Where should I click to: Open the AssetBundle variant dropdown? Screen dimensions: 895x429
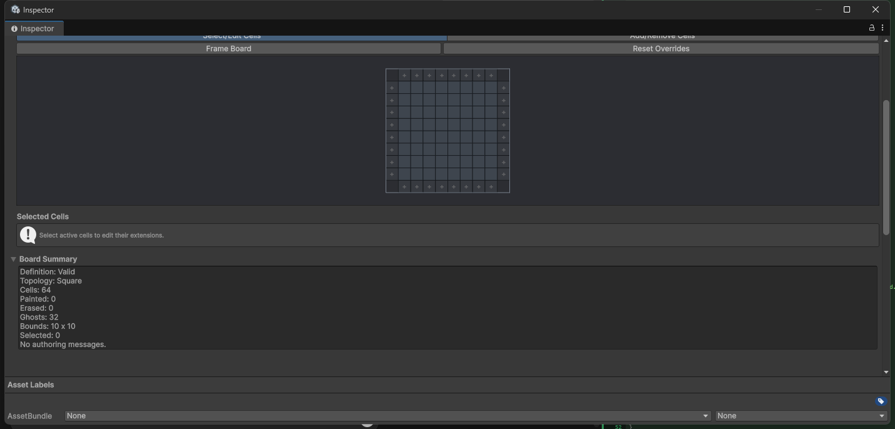[x=801, y=416]
